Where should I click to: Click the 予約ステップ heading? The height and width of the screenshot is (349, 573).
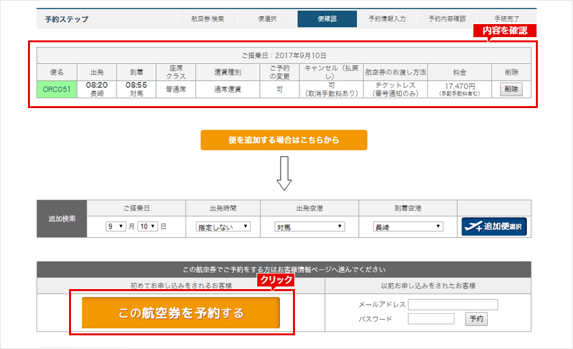tap(66, 19)
